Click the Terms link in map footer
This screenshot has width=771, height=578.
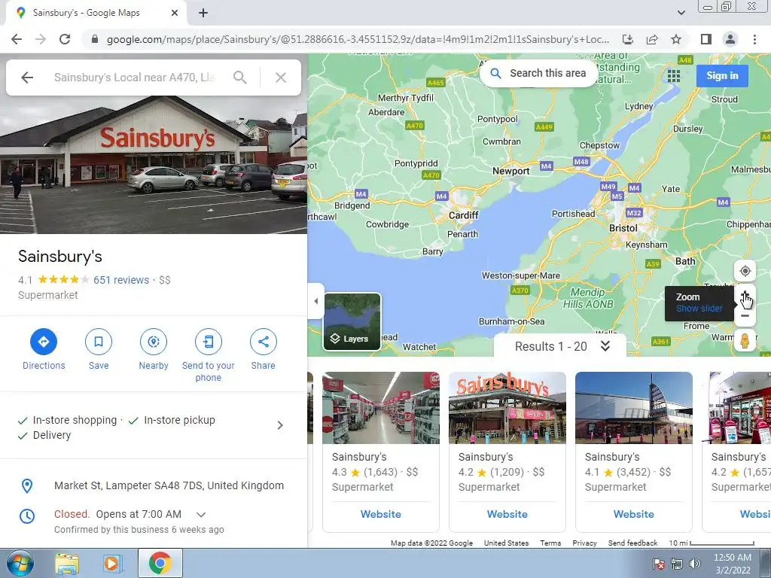coord(550,543)
